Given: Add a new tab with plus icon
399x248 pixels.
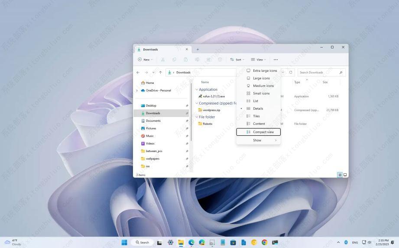Looking at the screenshot, I should (198, 49).
